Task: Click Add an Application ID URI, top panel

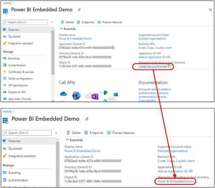Action: click(154, 57)
